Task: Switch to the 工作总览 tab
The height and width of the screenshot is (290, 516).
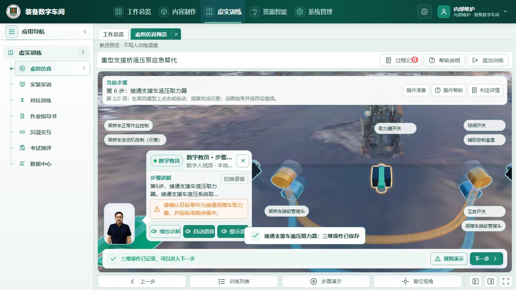Action: (113, 34)
